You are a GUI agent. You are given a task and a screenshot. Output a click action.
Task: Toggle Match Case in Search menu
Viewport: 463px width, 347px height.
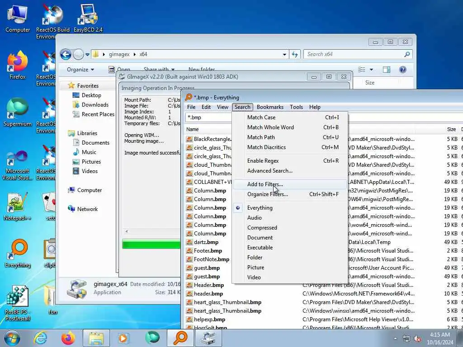pos(289,117)
